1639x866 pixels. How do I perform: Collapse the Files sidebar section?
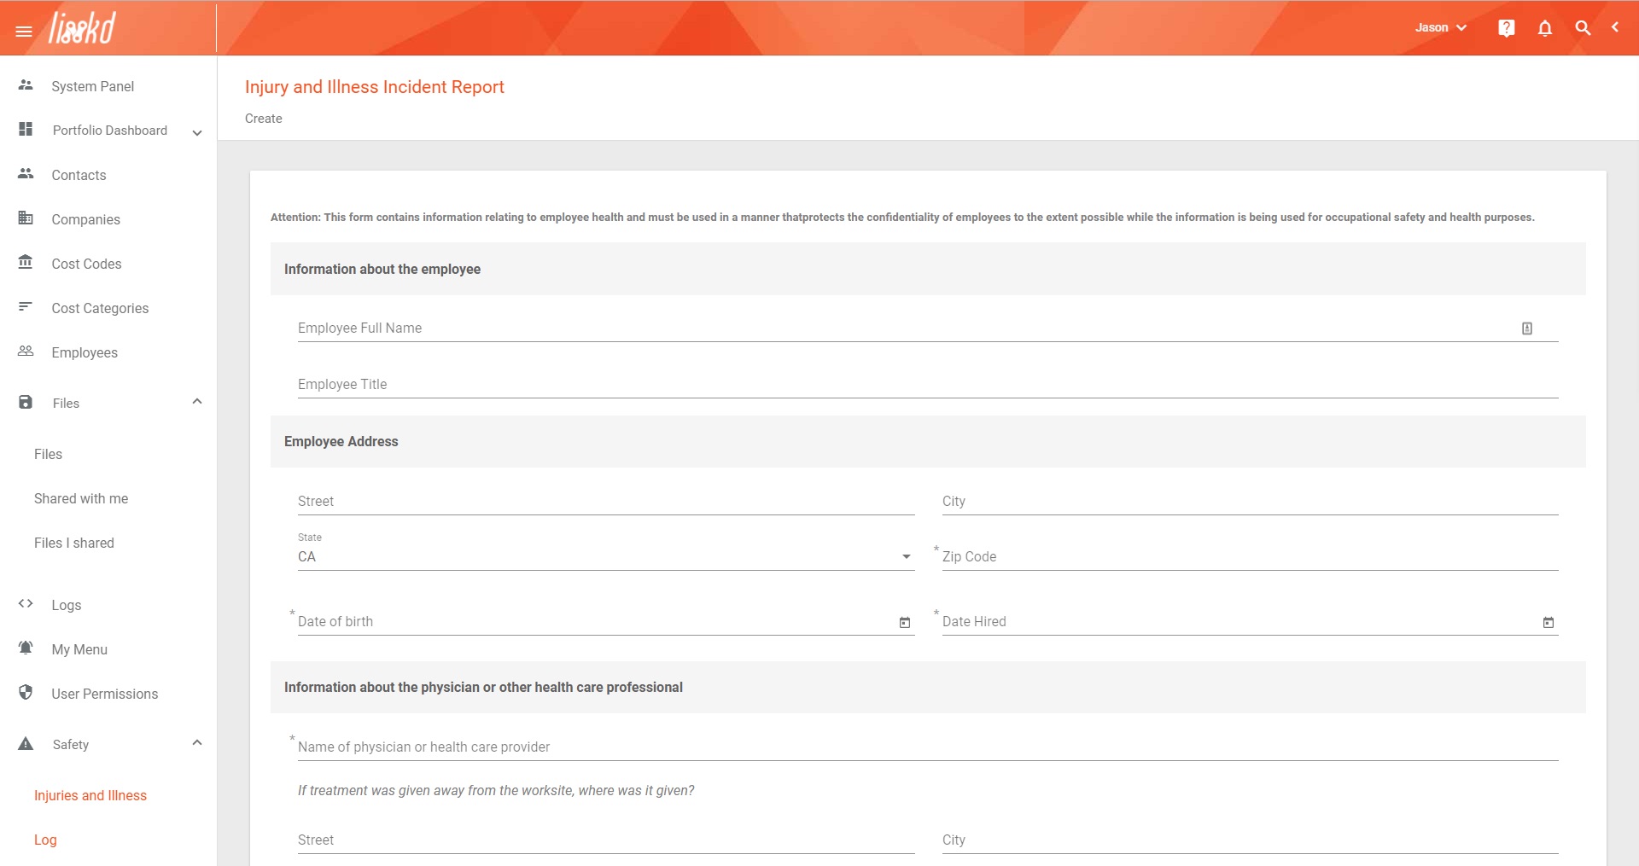coord(197,402)
